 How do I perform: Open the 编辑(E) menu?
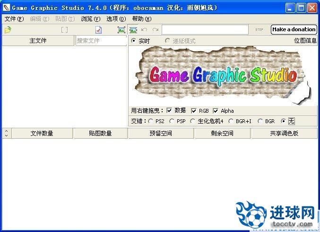(40, 19)
